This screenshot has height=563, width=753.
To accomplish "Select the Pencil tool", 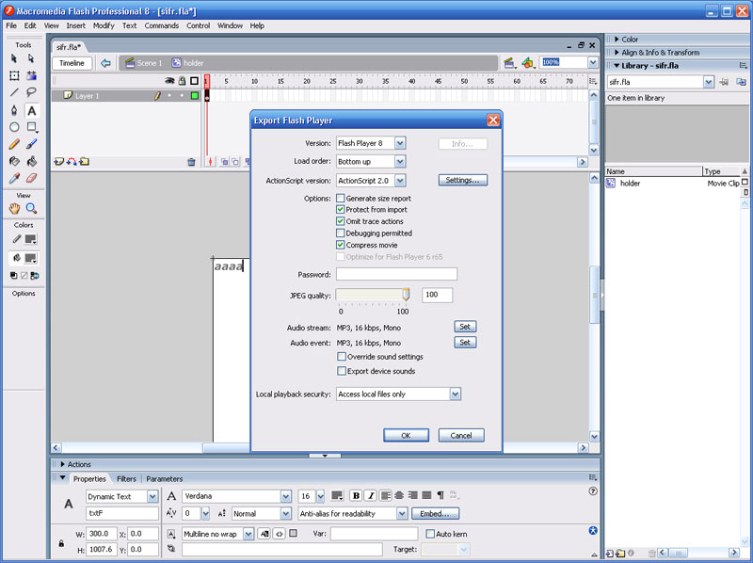I will click(14, 144).
